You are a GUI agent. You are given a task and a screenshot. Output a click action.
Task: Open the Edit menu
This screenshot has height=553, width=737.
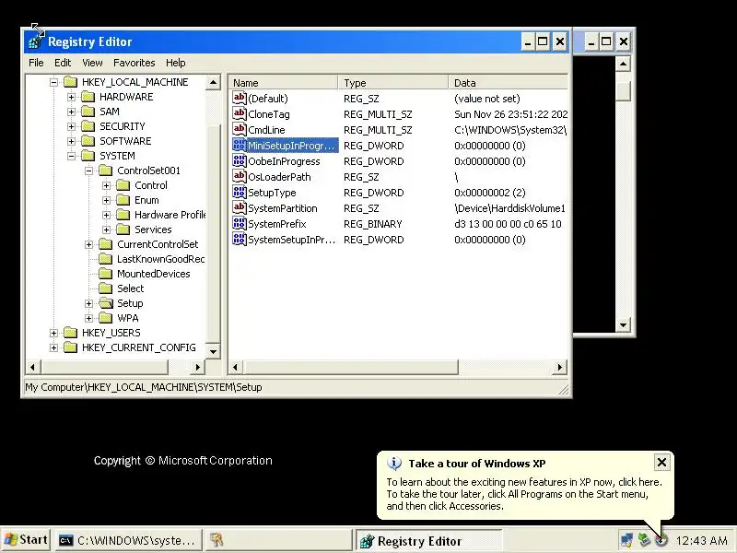click(63, 63)
